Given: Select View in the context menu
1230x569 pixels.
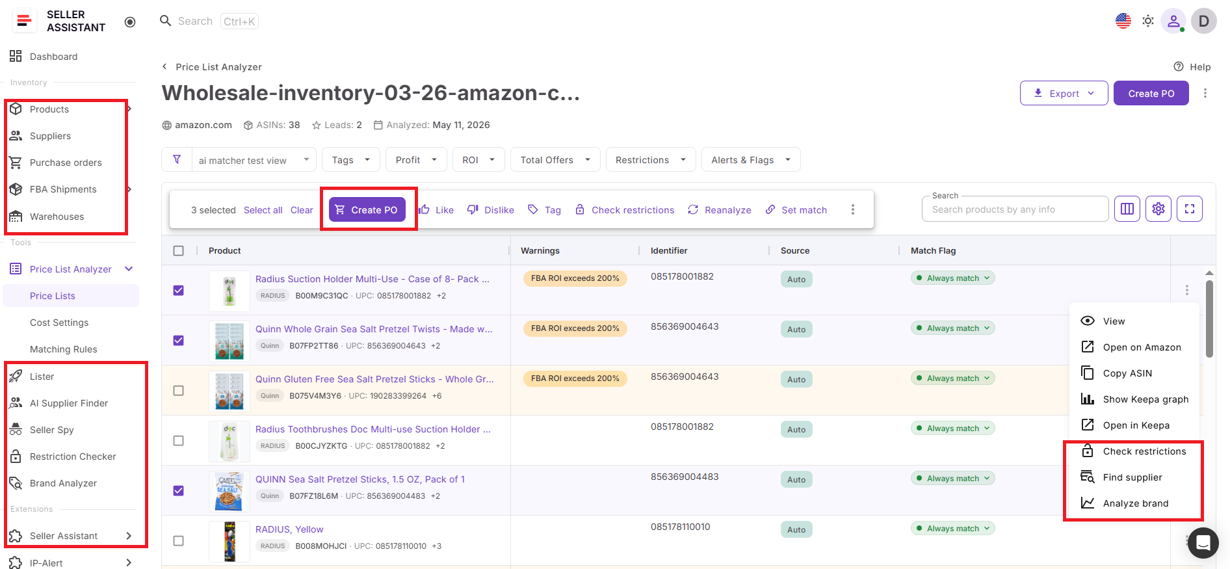Looking at the screenshot, I should (1134, 321).
